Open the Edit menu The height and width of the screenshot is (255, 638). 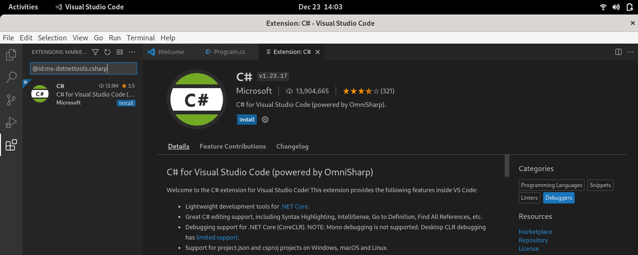point(26,38)
